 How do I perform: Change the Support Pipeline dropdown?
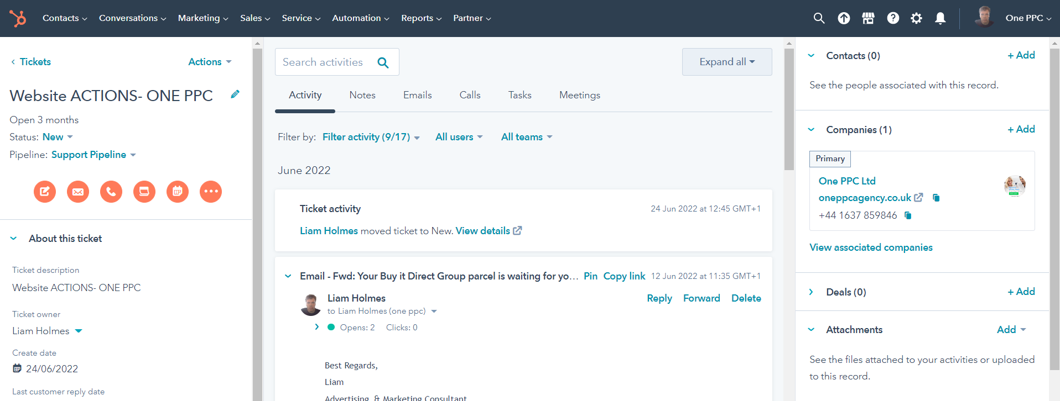click(x=93, y=155)
